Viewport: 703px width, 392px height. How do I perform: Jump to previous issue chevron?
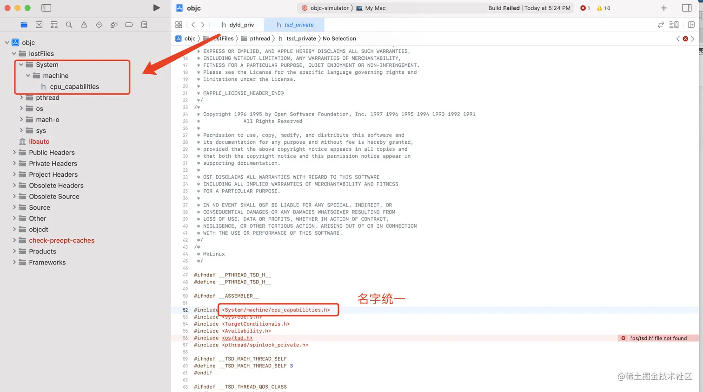point(678,39)
